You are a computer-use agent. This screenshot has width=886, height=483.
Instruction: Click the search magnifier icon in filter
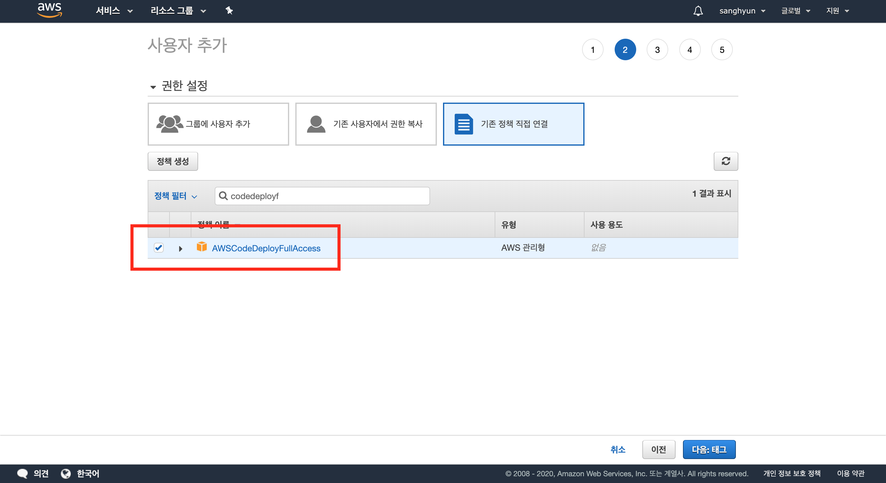pos(223,196)
